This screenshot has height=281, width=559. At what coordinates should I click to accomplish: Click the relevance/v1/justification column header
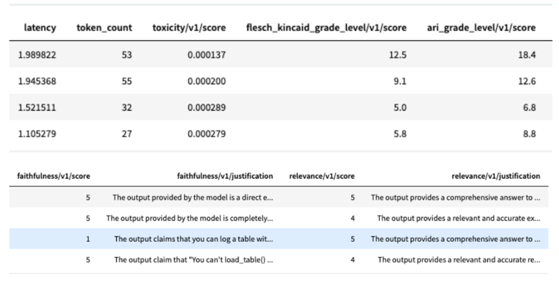496,176
